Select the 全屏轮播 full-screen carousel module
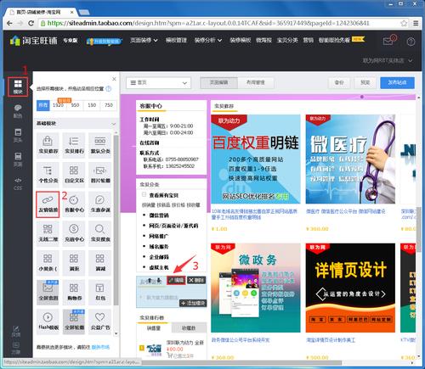Image resolution: width=425 pixels, height=369 pixels. point(74,321)
